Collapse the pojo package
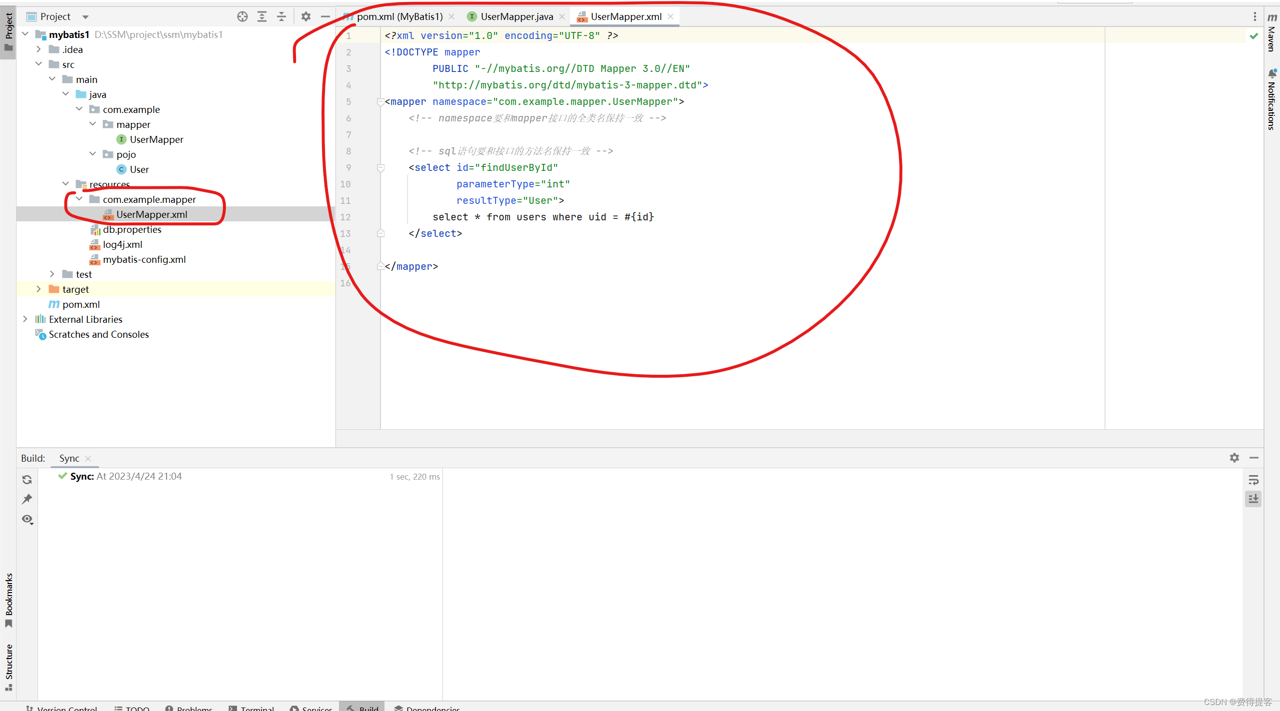 tap(92, 154)
